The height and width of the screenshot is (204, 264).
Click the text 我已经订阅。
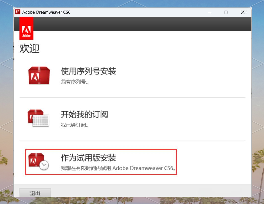pos(74,125)
